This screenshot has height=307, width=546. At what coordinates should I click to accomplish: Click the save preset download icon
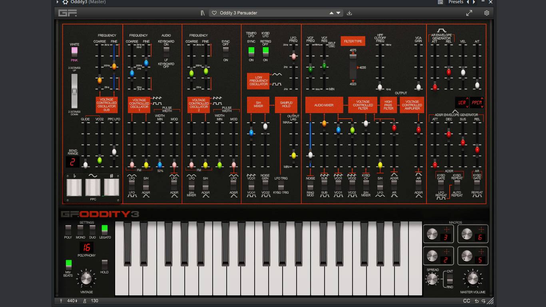point(349,13)
